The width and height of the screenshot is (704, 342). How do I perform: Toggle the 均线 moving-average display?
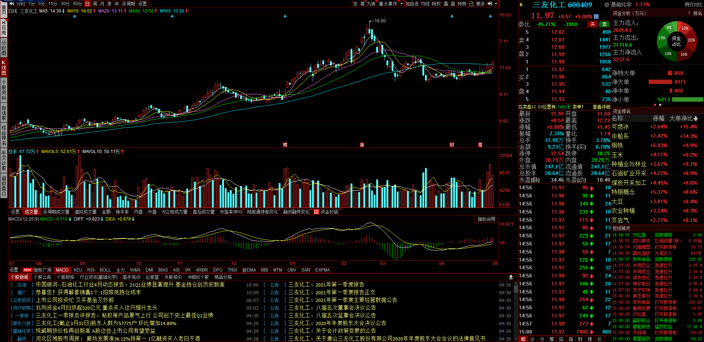425,4
